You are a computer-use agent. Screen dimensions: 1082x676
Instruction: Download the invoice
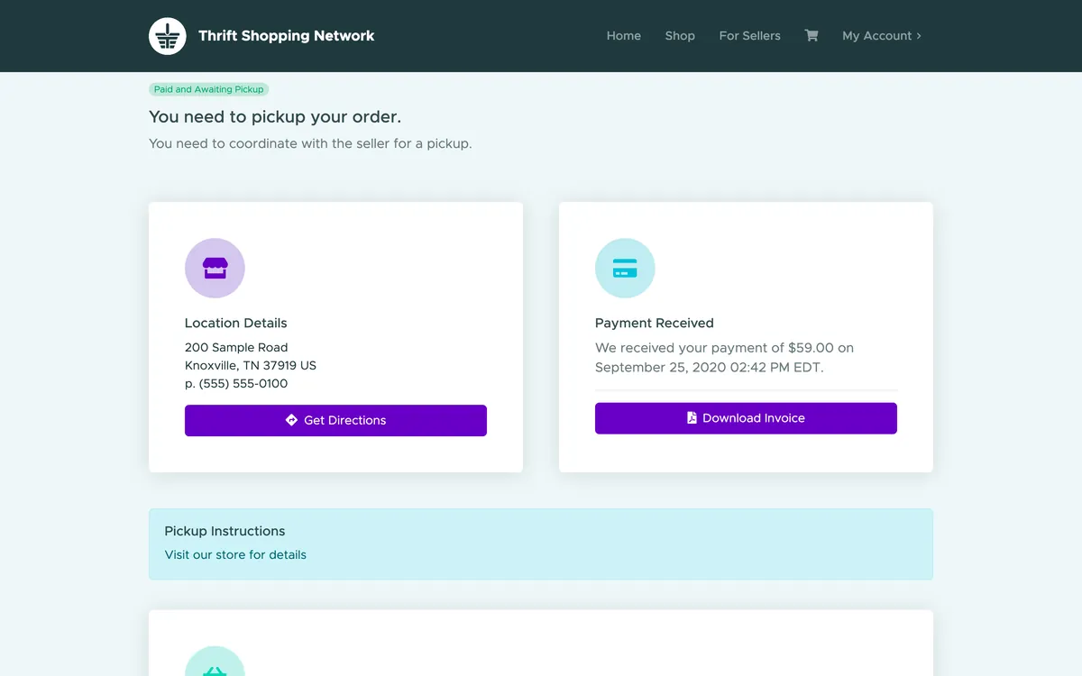pos(746,418)
